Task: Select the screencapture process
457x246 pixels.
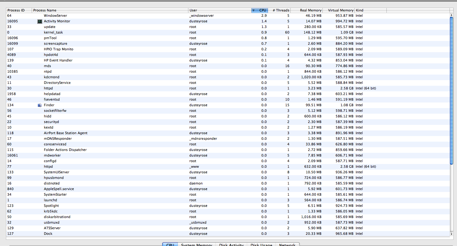Action: point(228,43)
